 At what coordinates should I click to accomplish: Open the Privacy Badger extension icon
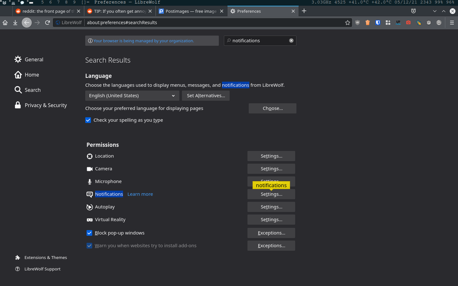coord(429,23)
